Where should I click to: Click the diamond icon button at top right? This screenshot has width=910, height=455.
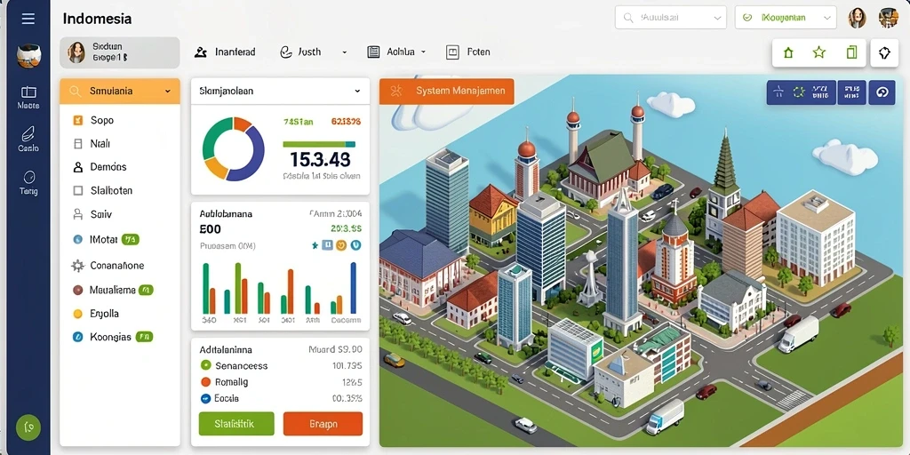(x=884, y=52)
